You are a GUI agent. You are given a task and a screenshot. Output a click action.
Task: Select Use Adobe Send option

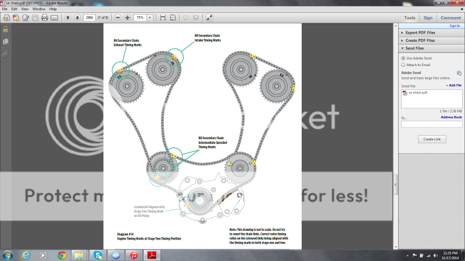(404, 58)
